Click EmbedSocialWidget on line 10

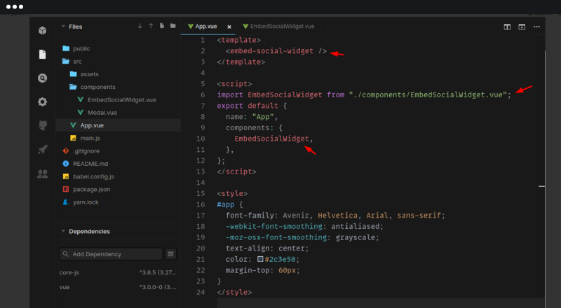271,139
